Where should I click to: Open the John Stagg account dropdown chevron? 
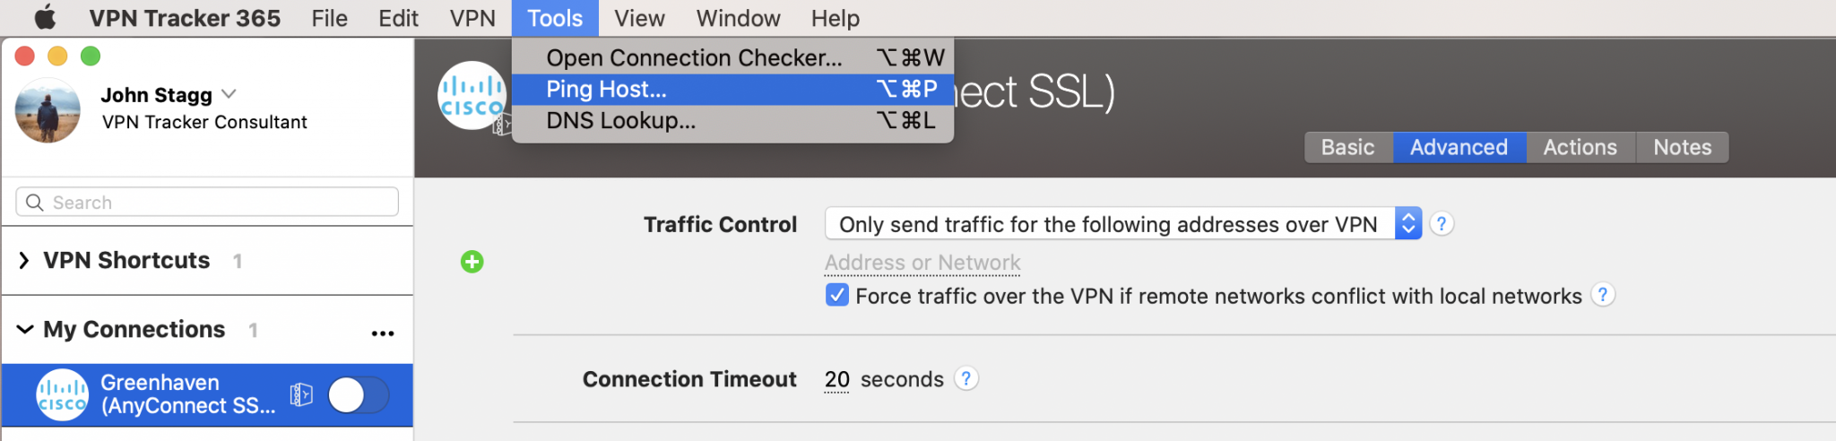click(229, 94)
